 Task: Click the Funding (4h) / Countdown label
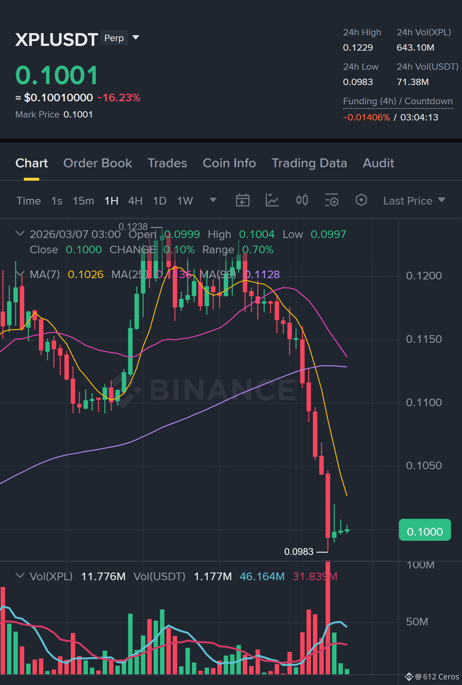[x=398, y=101]
